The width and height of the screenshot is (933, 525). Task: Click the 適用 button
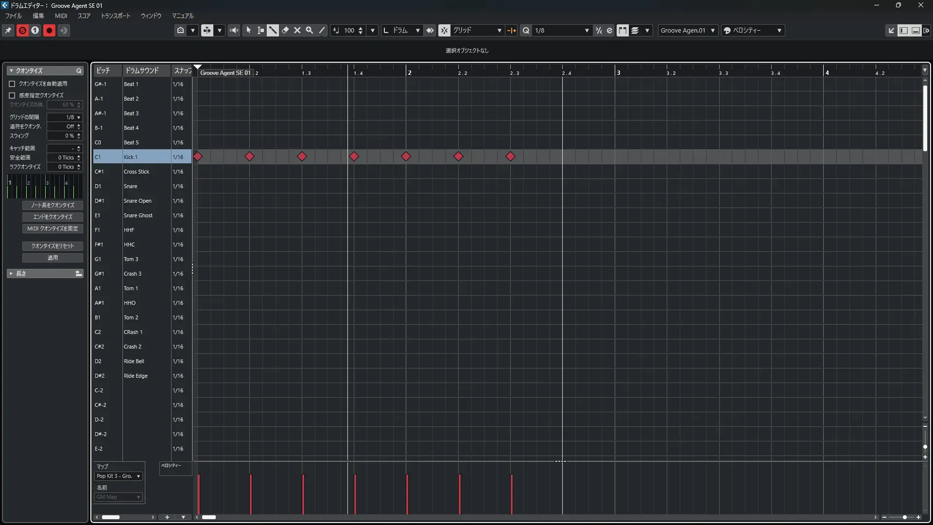click(x=52, y=258)
